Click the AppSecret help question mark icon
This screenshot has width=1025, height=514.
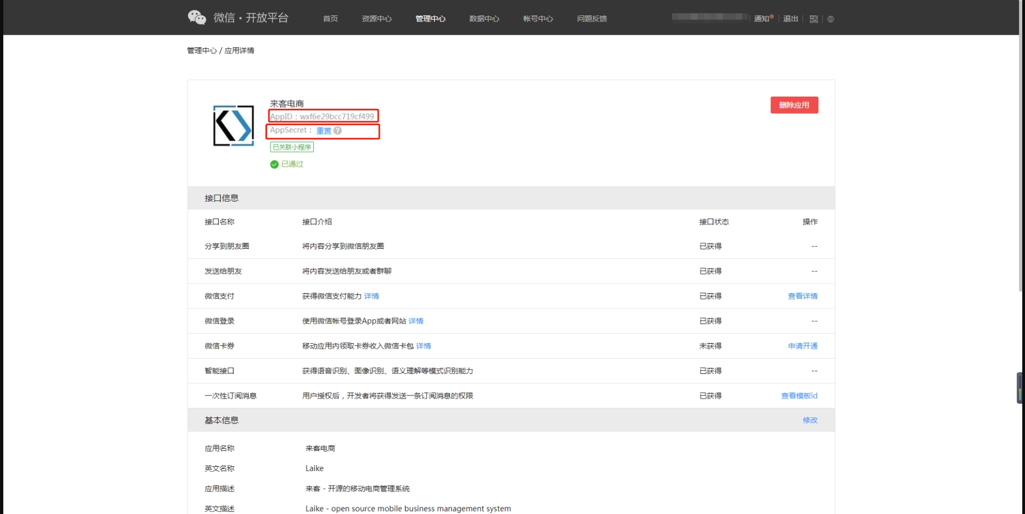pos(337,131)
